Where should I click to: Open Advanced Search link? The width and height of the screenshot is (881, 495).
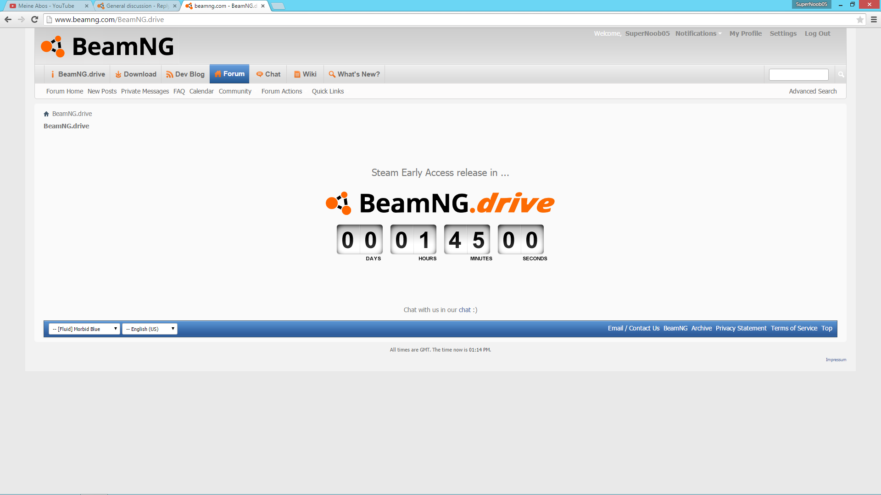[x=813, y=91]
